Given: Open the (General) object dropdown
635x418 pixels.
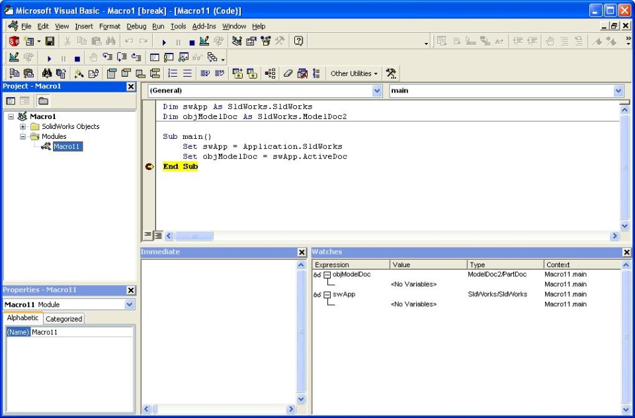Looking at the screenshot, I should coord(377,91).
